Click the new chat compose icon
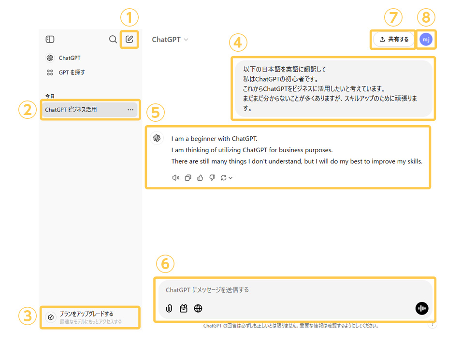This screenshot has width=476, height=359. 130,39
